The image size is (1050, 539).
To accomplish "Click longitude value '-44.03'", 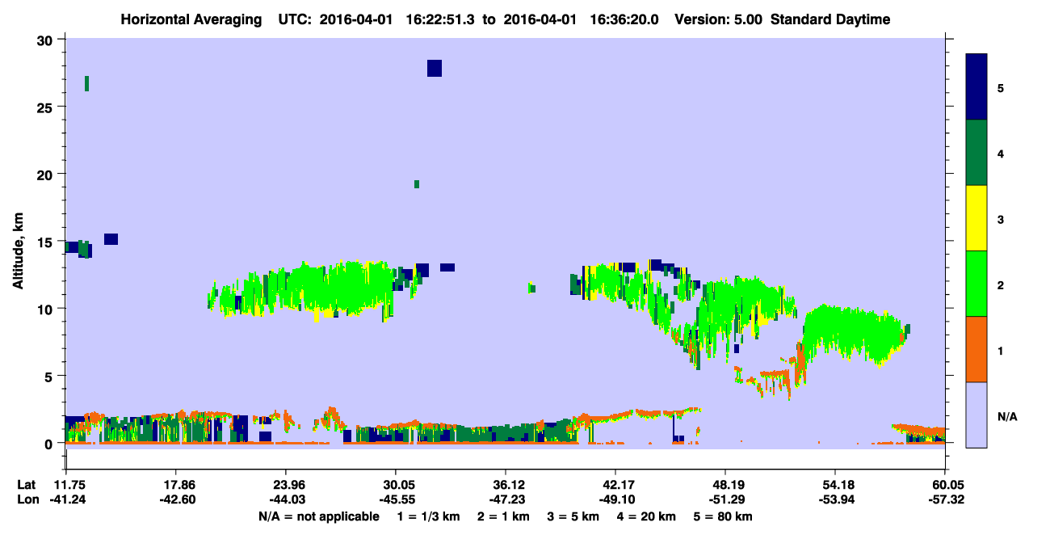I will click(x=286, y=500).
